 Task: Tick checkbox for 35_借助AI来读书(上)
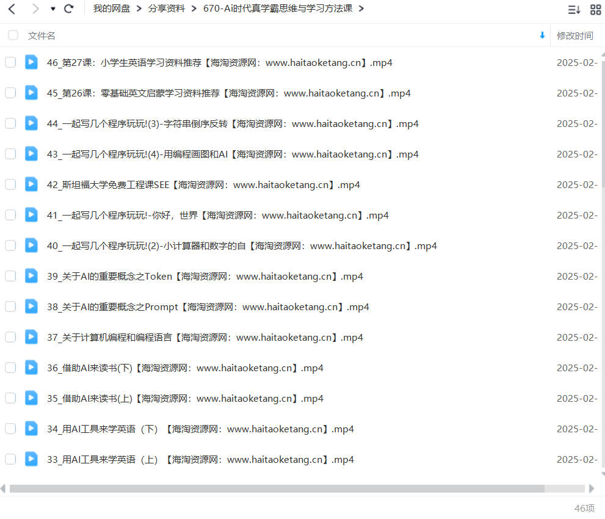point(10,398)
